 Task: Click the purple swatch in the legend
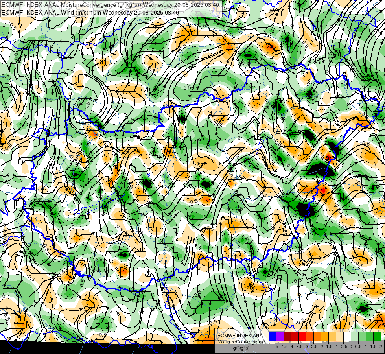point(280,336)
